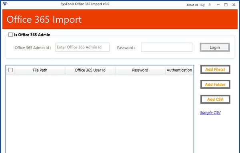Maximize the Office 365 Import window
The image size is (240, 153).
pos(226,5)
